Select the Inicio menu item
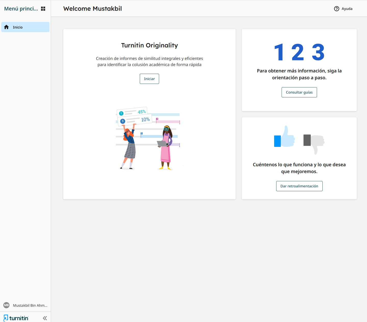Screen dimensions: 367x322 tap(25, 27)
